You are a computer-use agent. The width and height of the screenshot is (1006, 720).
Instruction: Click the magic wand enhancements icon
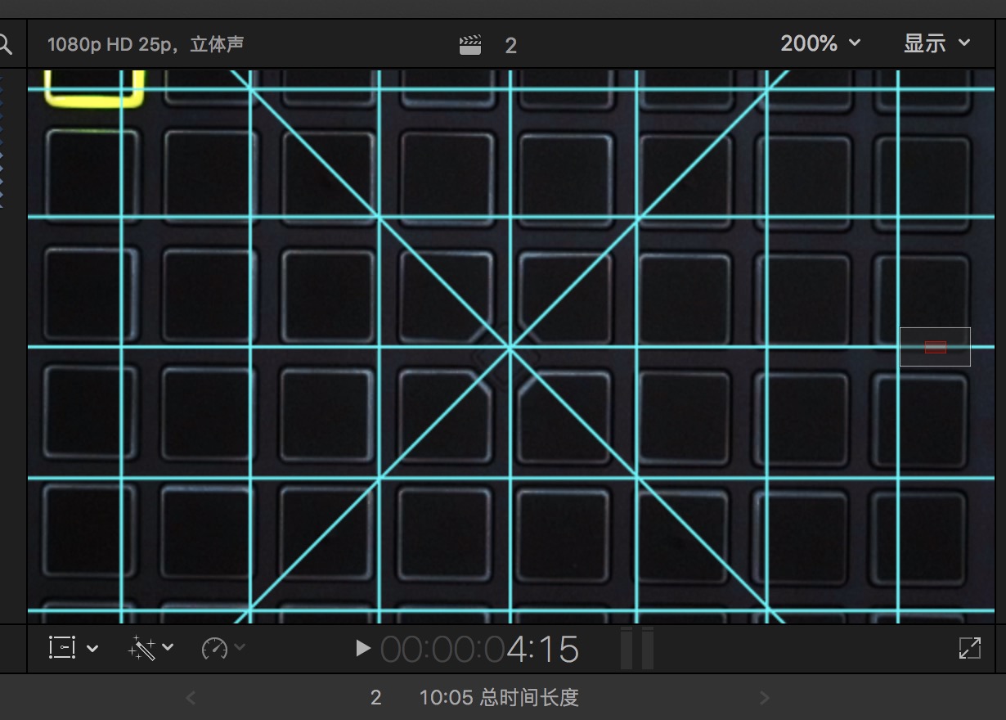(x=141, y=649)
